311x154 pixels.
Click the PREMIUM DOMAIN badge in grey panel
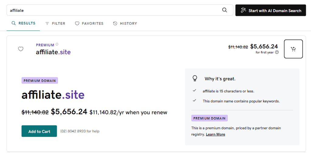click(x=210, y=118)
